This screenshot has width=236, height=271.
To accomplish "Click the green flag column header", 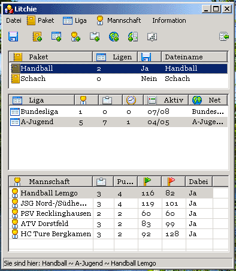I will (149, 182).
